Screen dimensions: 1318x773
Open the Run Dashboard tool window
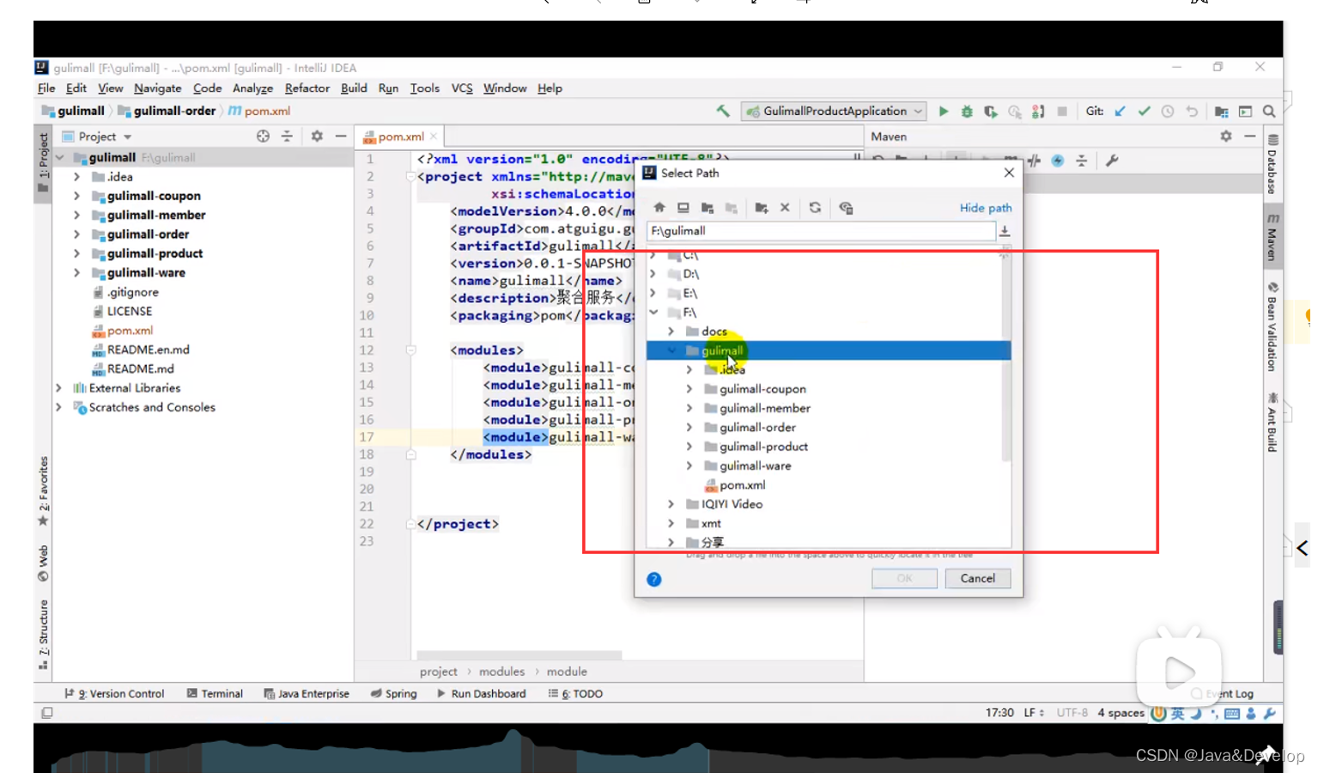(x=481, y=694)
